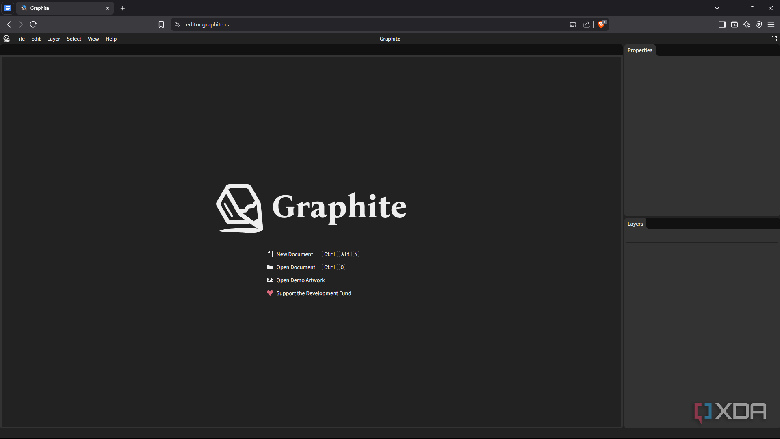This screenshot has height=439, width=780.
Task: Open the browser hamburger menu
Action: (x=771, y=24)
